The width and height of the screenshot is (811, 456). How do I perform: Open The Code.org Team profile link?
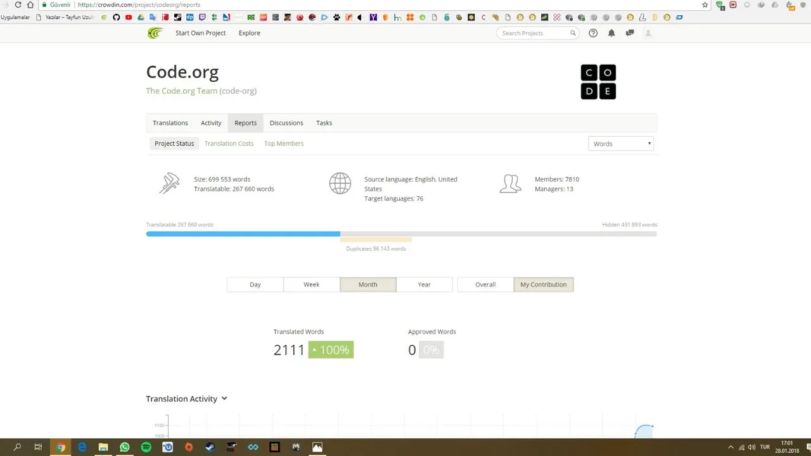(x=182, y=91)
